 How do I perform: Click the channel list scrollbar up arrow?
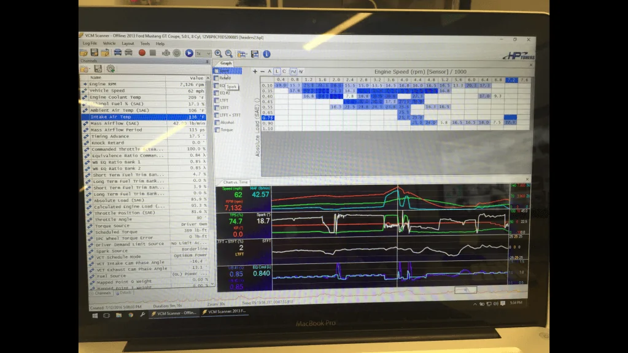[208, 78]
